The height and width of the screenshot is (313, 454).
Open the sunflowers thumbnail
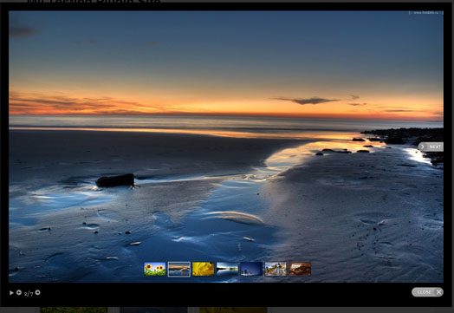[155, 269]
